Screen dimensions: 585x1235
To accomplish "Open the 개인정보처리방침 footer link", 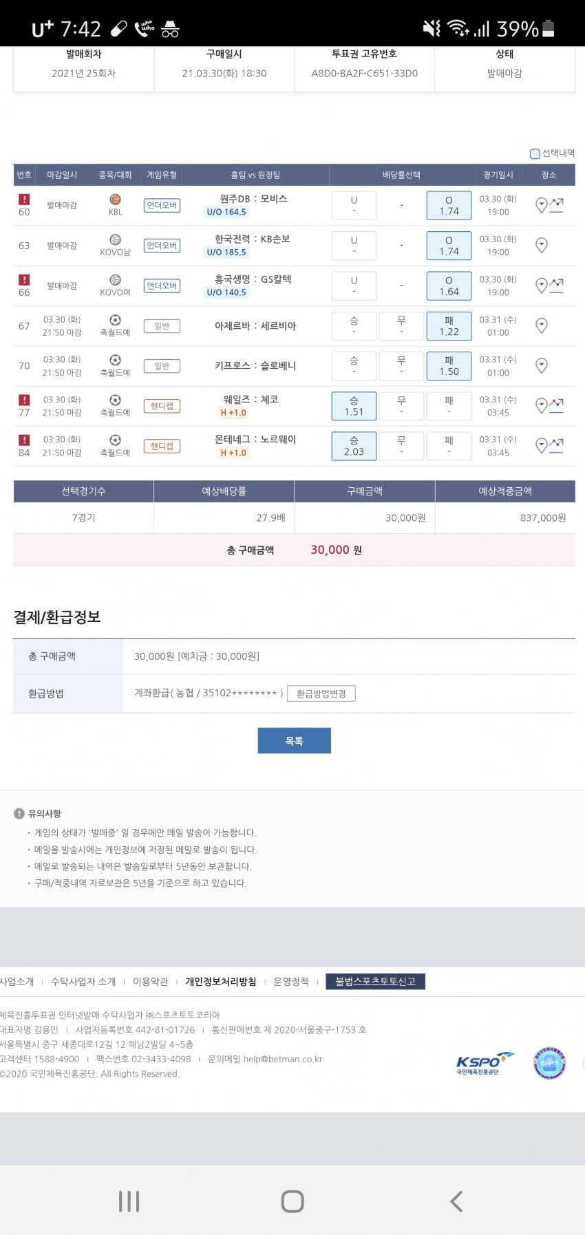I will [x=220, y=982].
